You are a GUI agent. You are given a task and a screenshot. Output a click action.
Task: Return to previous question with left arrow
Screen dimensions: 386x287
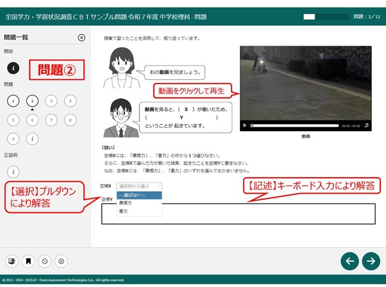click(349, 261)
